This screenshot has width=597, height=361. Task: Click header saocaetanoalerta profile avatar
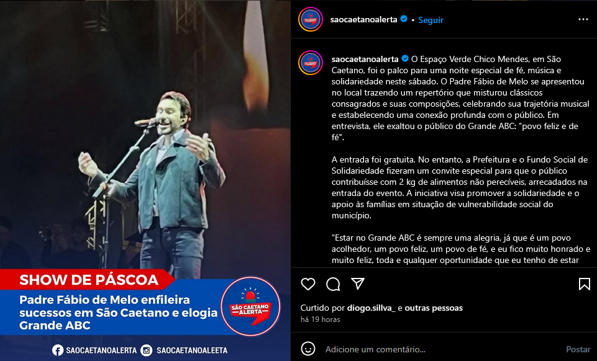pos(311,19)
